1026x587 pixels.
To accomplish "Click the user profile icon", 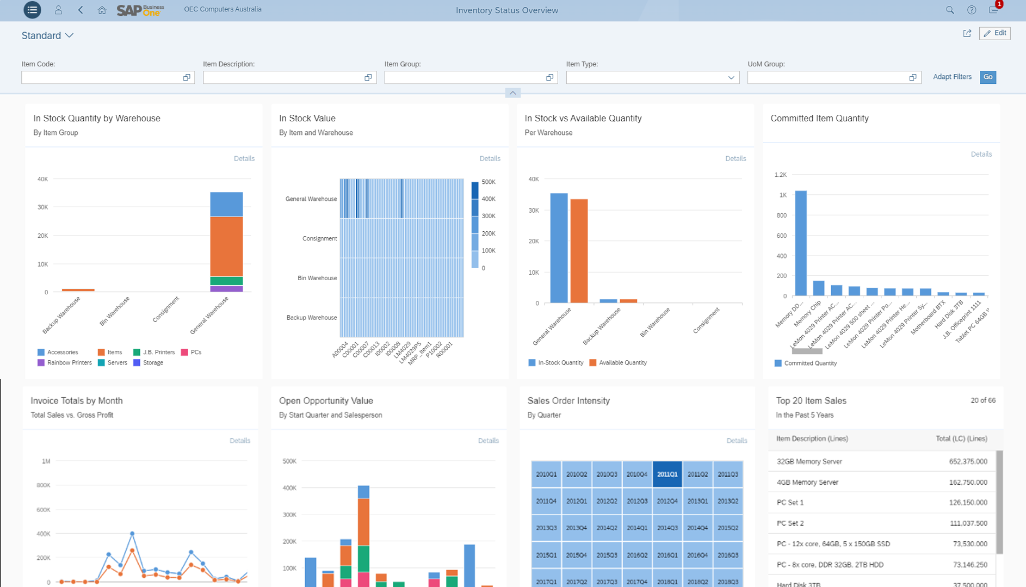I will 58,10.
